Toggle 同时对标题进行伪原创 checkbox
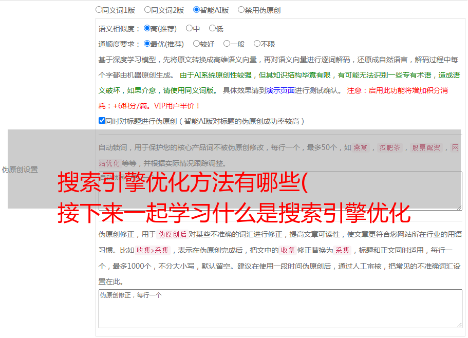 point(102,121)
